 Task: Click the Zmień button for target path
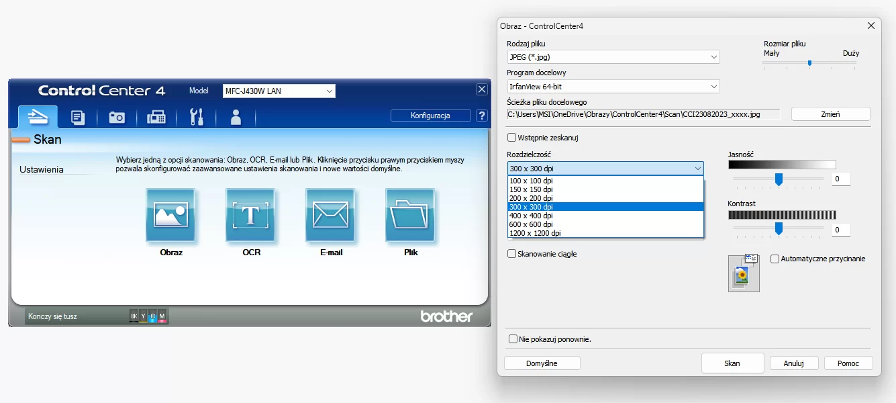831,114
